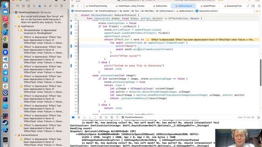Click the issue navigator scrollbar
Viewport: 262px width, 147px height.
pyautogui.click(x=68, y=34)
